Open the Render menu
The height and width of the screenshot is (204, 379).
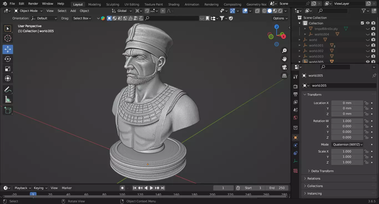tap(33, 4)
